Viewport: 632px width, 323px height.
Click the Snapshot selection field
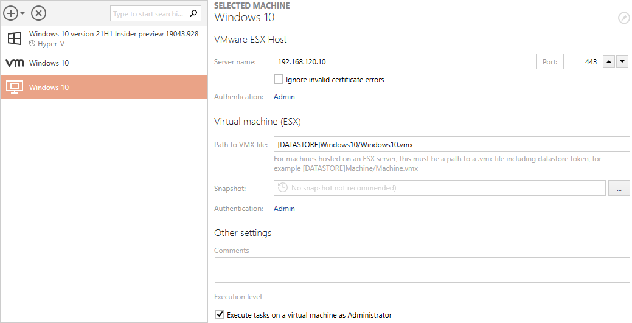[x=439, y=188]
